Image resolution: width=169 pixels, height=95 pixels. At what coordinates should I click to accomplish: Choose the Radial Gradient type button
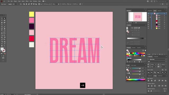(137, 28)
